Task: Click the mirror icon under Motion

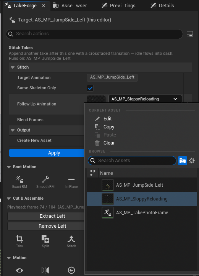Action: click(x=45, y=270)
